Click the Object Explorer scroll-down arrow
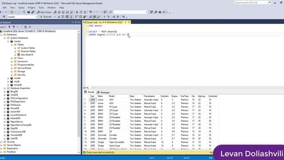The image size is (284, 160). (79, 152)
